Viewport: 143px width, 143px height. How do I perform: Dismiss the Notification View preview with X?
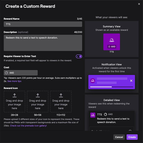coord(131,81)
